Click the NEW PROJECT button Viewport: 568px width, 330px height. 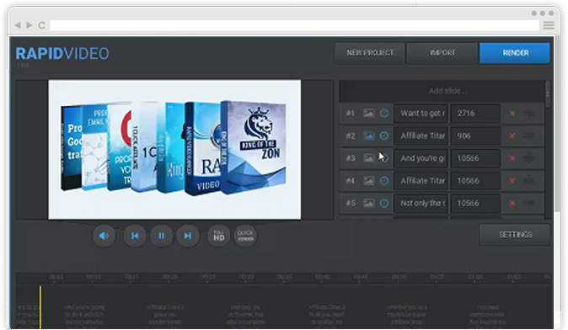tap(369, 53)
